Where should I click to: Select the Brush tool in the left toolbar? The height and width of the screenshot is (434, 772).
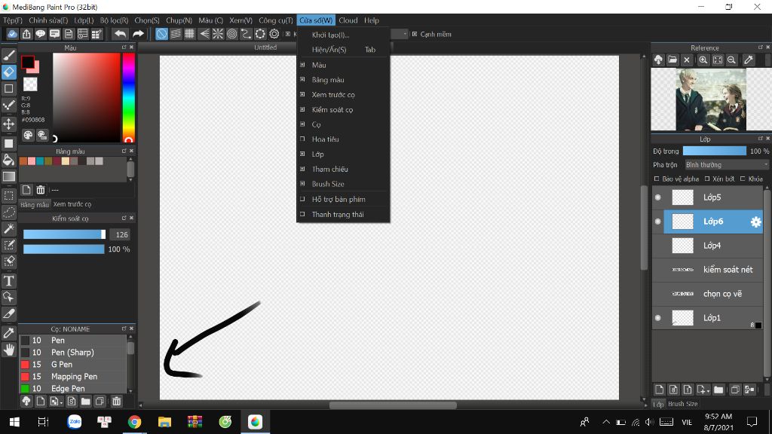pos(9,56)
